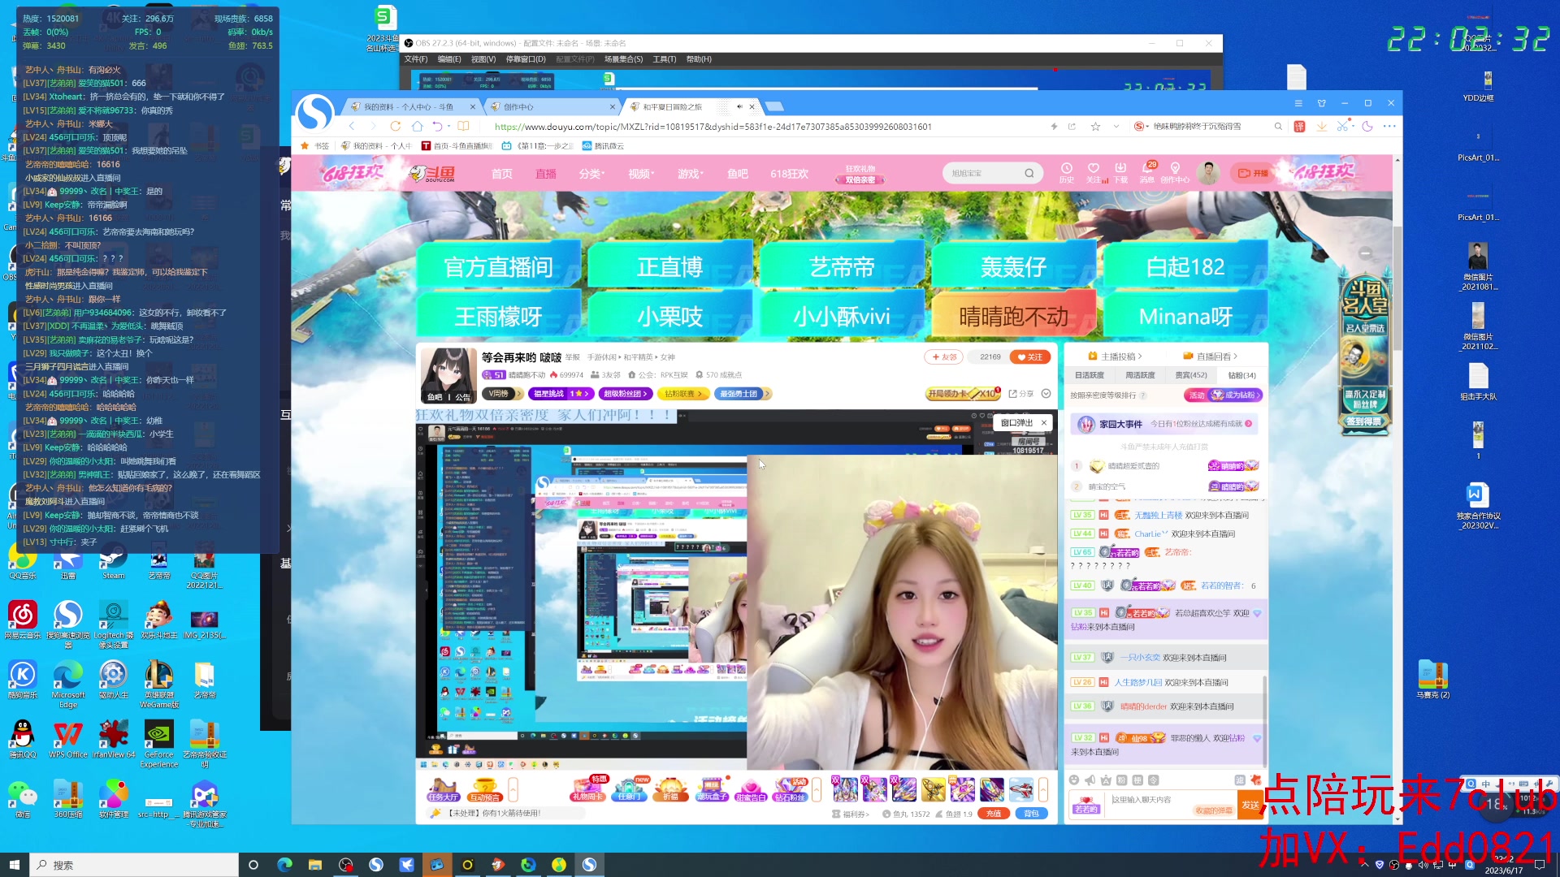Image resolution: width=1560 pixels, height=877 pixels.
Task: Open 互动预言 trophy icon
Action: coord(485,789)
